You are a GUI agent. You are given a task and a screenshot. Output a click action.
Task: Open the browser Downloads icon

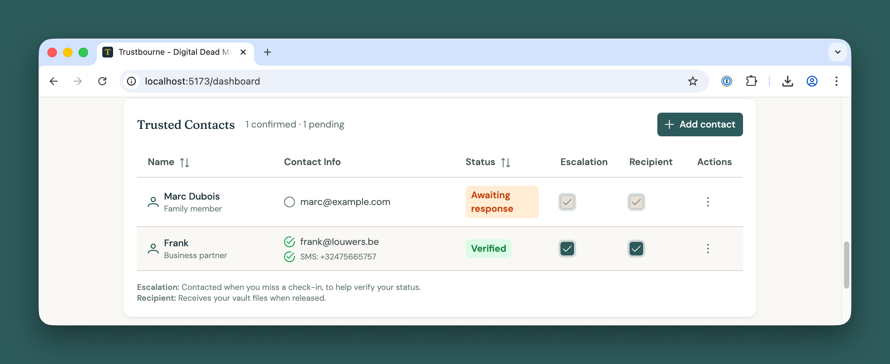788,81
